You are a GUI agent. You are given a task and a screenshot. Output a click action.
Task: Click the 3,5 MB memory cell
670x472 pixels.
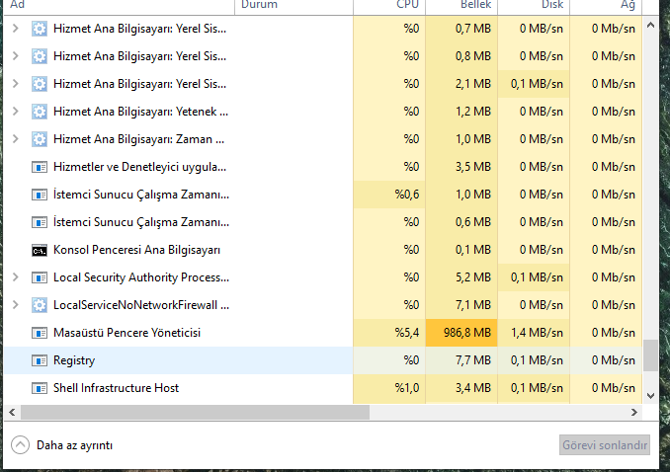461,167
